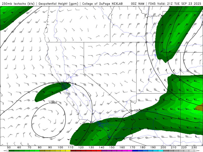
Task: Click the "70" color scale label
Action: click(x=29, y=147)
